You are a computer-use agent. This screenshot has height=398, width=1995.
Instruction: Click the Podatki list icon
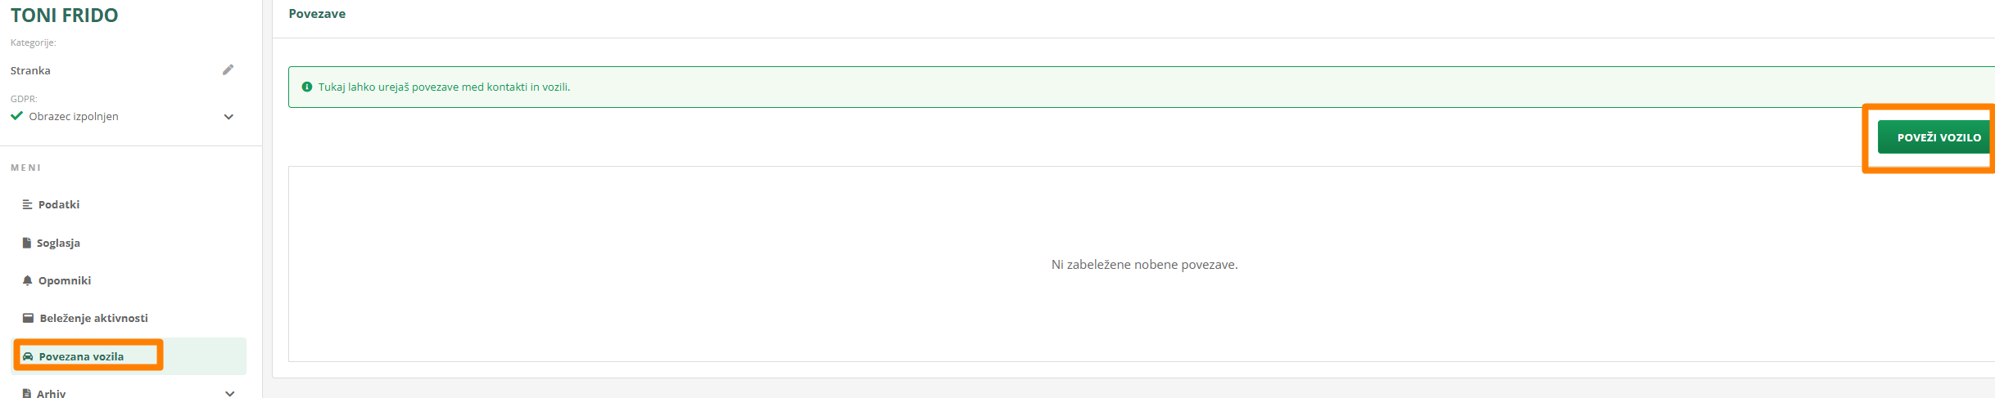[x=27, y=204]
